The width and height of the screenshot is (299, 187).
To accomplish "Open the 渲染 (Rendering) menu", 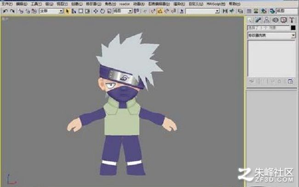I will coord(179,4).
